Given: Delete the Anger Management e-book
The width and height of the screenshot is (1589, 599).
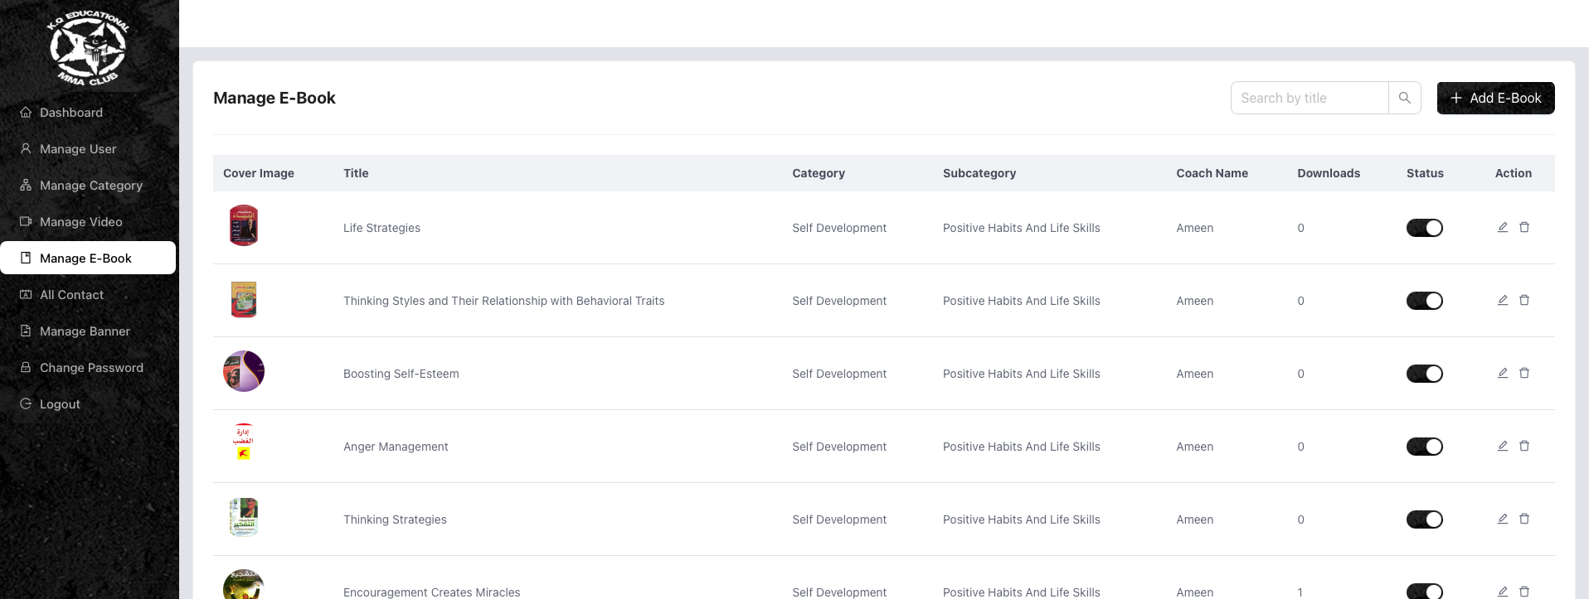Looking at the screenshot, I should point(1523,446).
